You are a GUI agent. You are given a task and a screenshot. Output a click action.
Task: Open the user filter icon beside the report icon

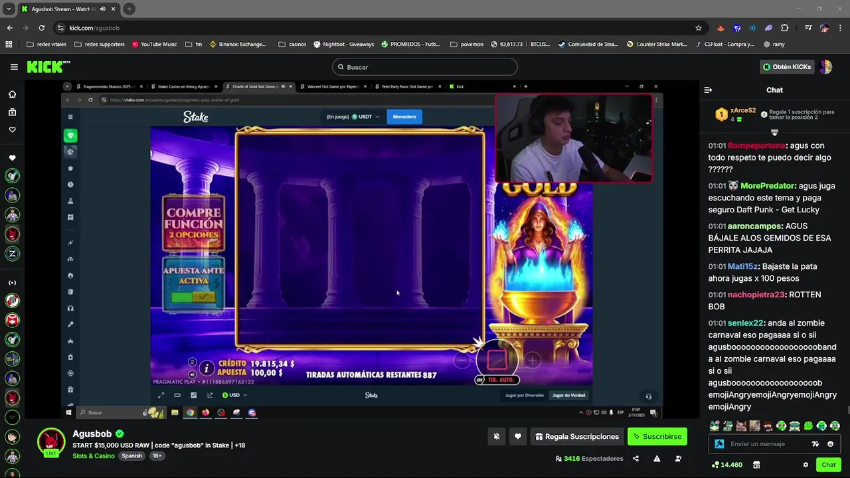click(x=678, y=459)
